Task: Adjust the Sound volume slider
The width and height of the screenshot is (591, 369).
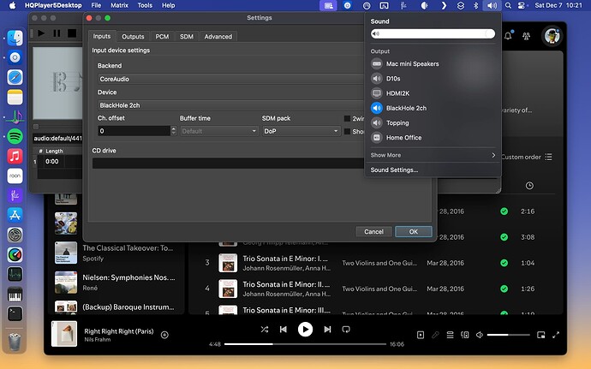Action: click(x=433, y=34)
